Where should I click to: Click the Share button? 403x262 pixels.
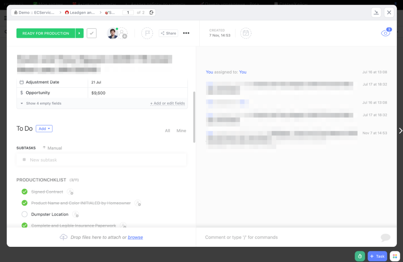pyautogui.click(x=168, y=33)
